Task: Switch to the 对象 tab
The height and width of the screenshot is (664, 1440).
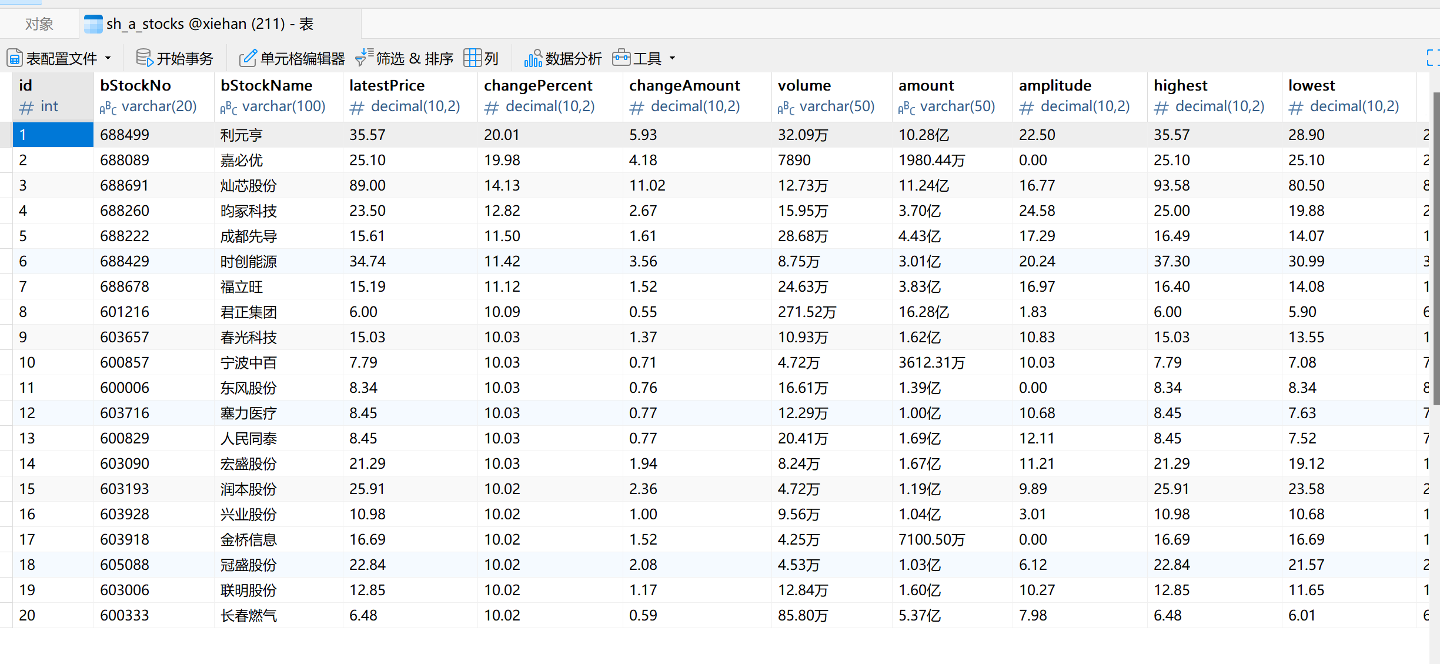Action: (x=39, y=24)
